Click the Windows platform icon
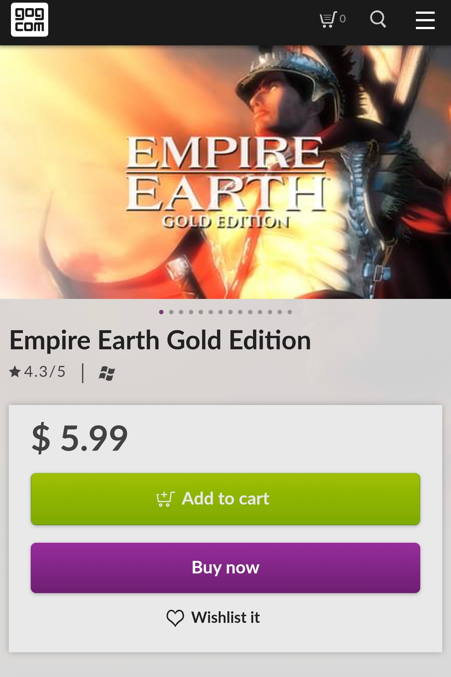The height and width of the screenshot is (677, 451). point(107,373)
